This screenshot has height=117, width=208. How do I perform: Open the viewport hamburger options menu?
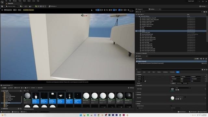2,10
